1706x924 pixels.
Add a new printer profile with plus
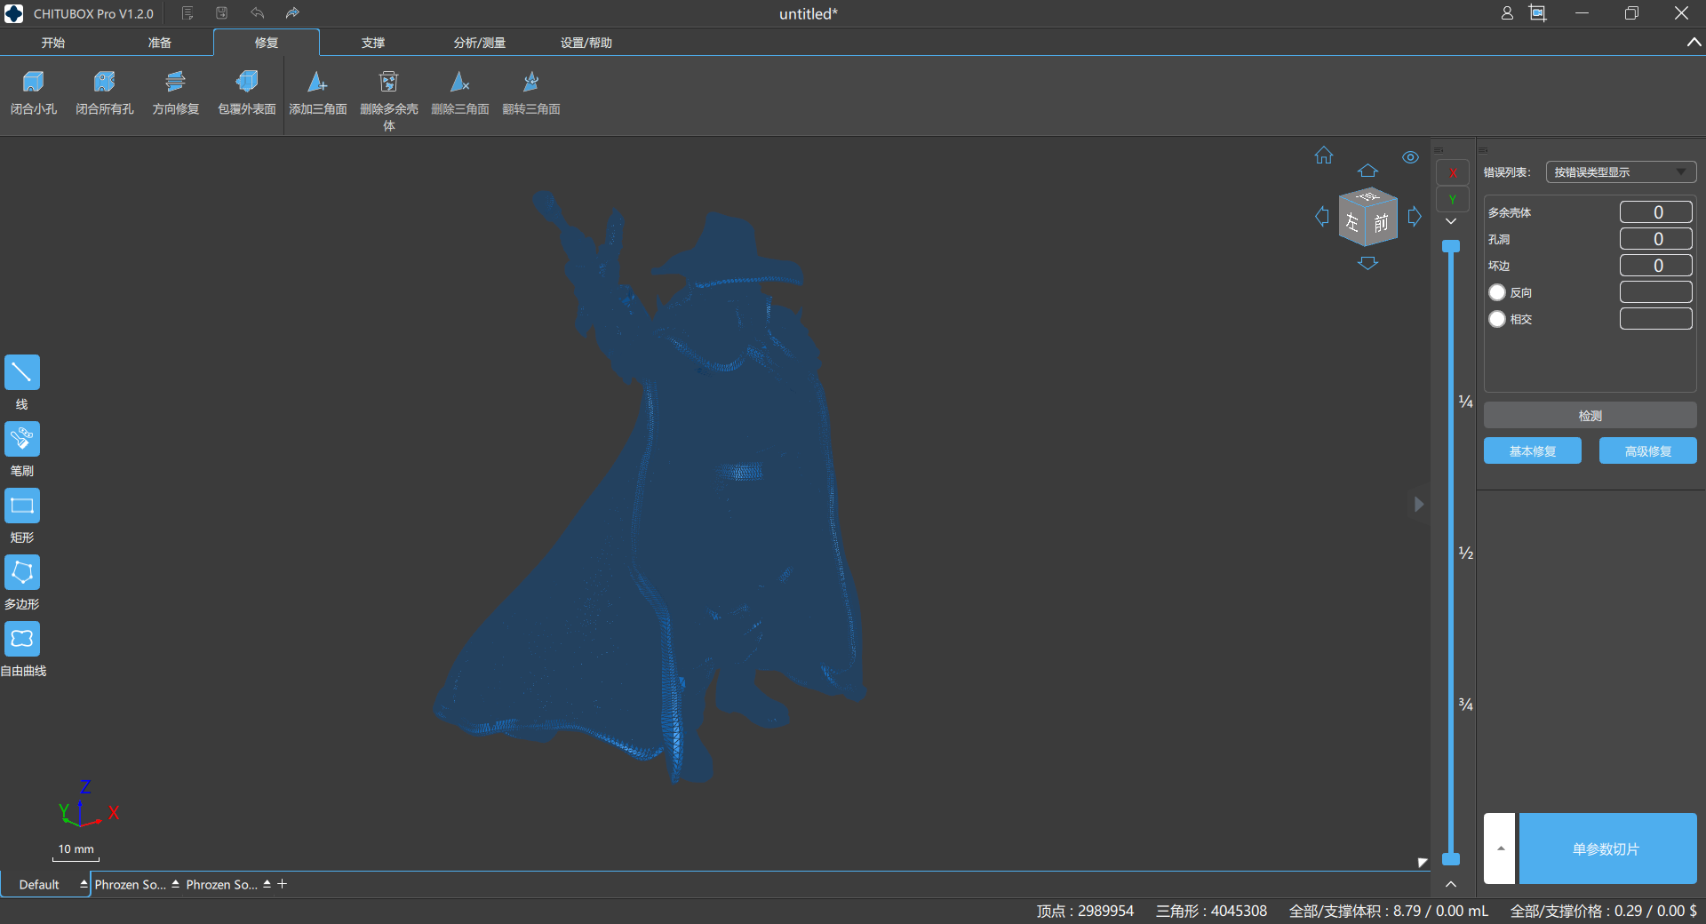pos(283,884)
